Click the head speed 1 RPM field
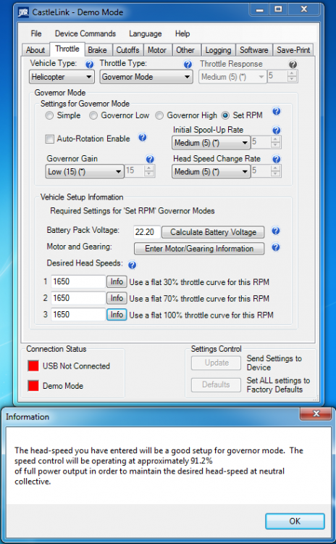The height and width of the screenshot is (544, 336). tap(78, 281)
